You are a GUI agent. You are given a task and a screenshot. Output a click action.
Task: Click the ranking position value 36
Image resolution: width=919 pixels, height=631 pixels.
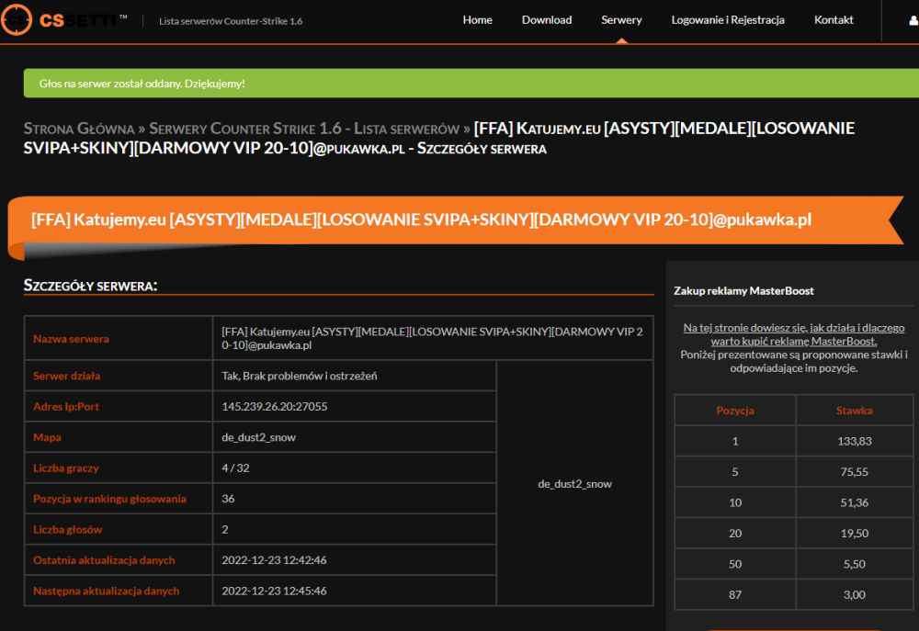[228, 499]
